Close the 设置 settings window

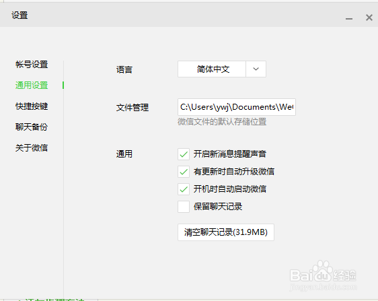(x=369, y=18)
